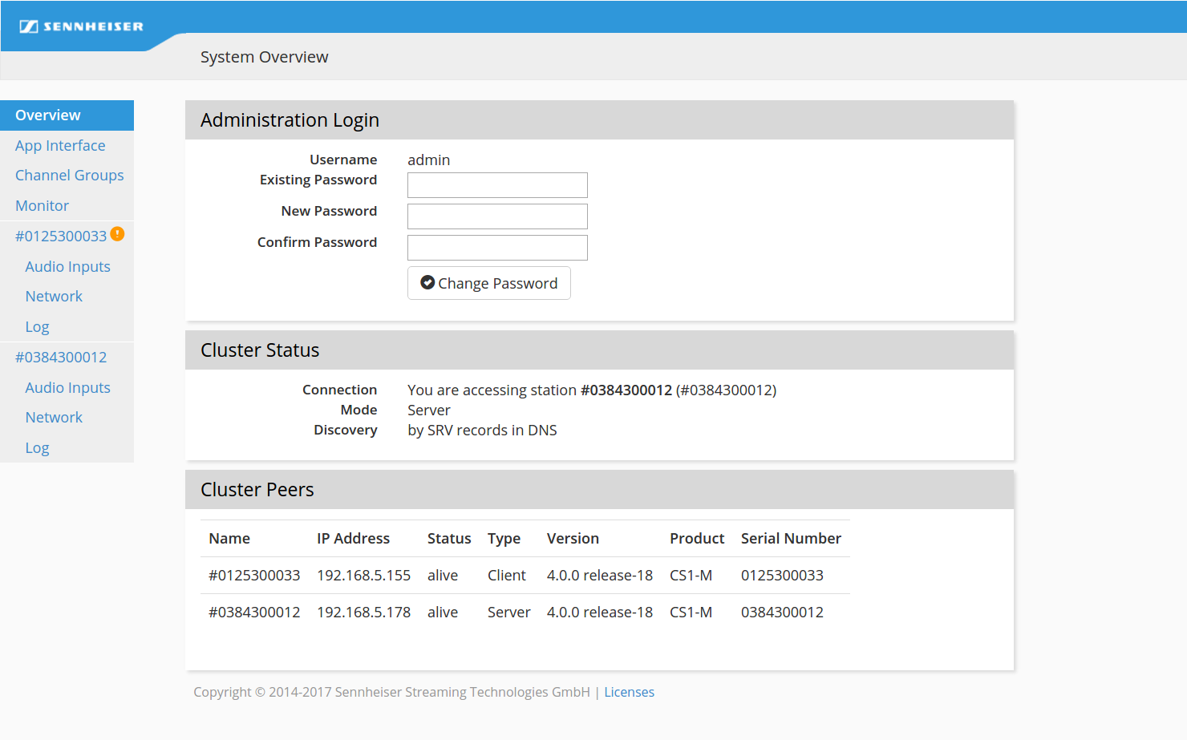
Task: Open Audio Inputs under #0384300012
Action: [67, 388]
